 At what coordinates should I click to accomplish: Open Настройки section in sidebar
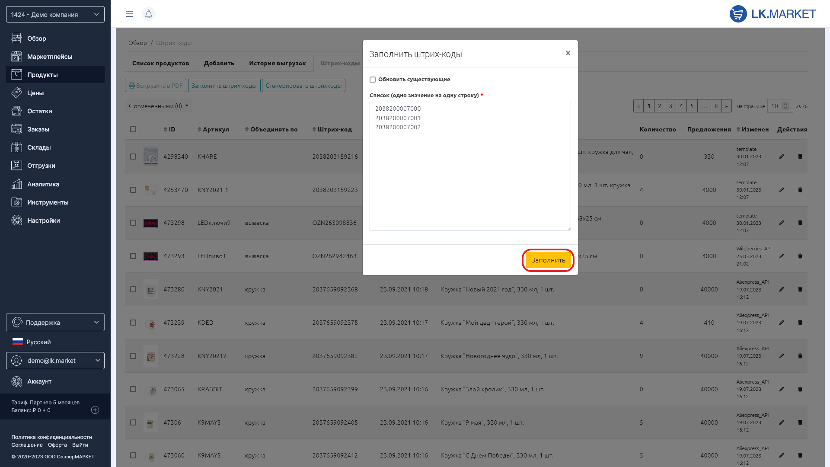43,221
